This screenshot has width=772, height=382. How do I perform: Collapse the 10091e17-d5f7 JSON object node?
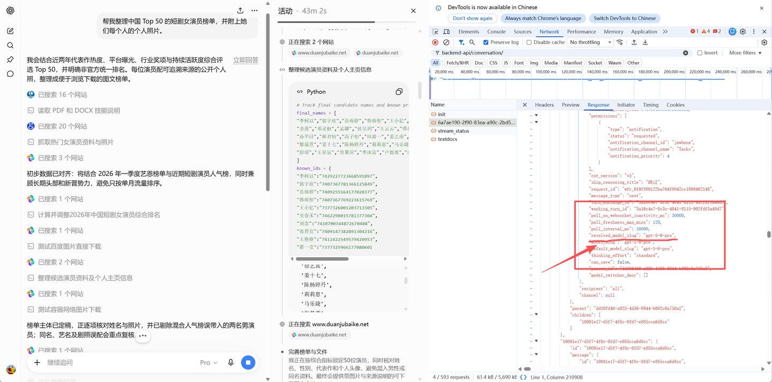click(x=536, y=341)
